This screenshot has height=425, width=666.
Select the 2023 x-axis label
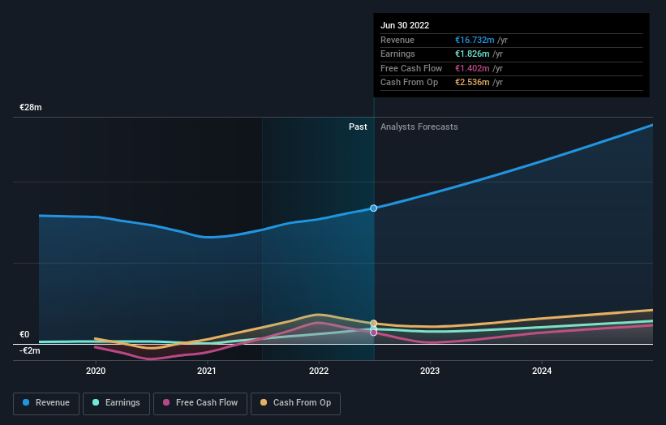coord(430,371)
